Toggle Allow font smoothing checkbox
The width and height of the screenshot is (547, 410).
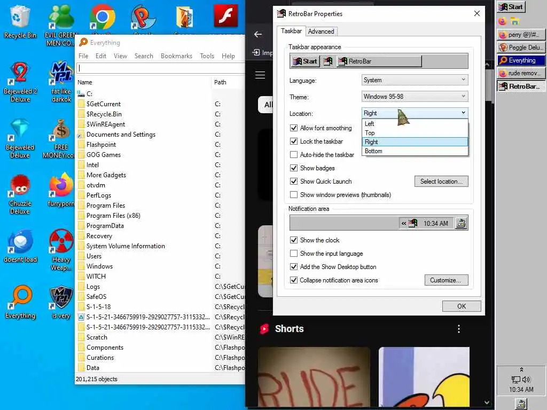(294, 128)
